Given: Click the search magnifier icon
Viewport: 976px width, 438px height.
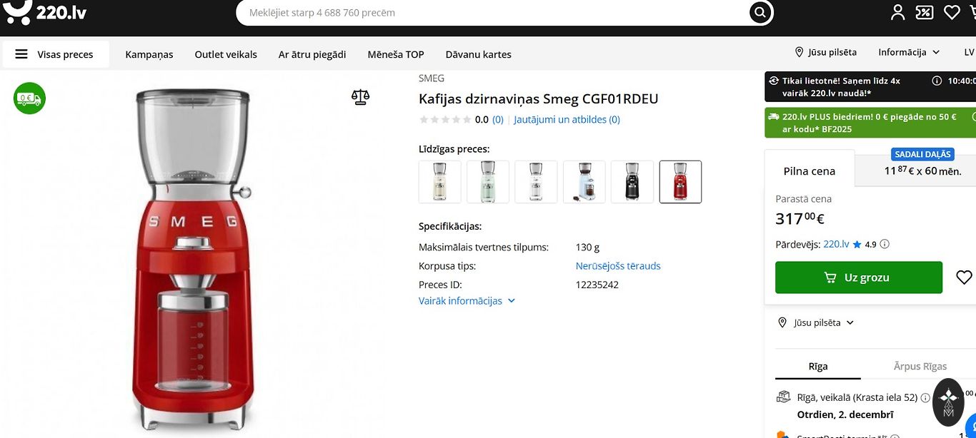Looking at the screenshot, I should [760, 12].
